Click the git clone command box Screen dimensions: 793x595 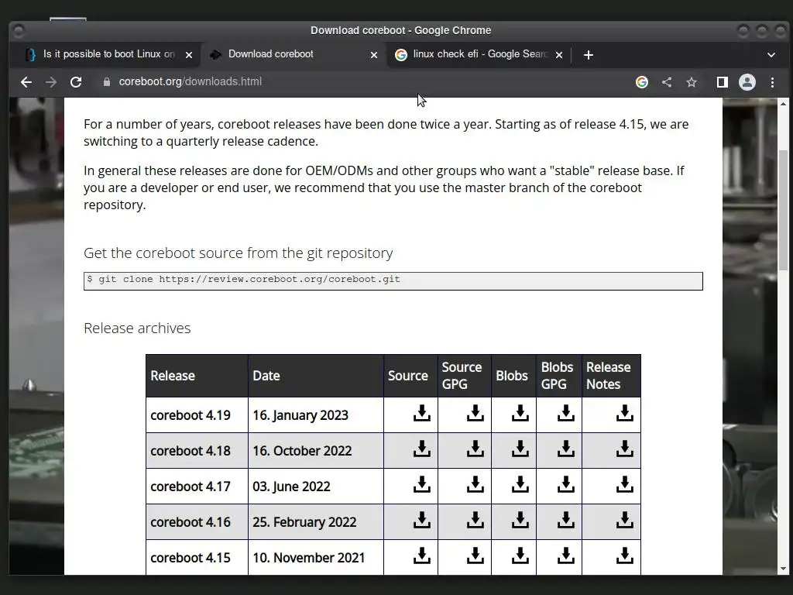pos(393,280)
